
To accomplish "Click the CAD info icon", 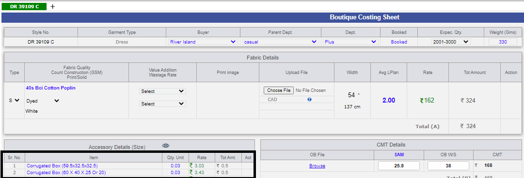I will coord(309,99).
